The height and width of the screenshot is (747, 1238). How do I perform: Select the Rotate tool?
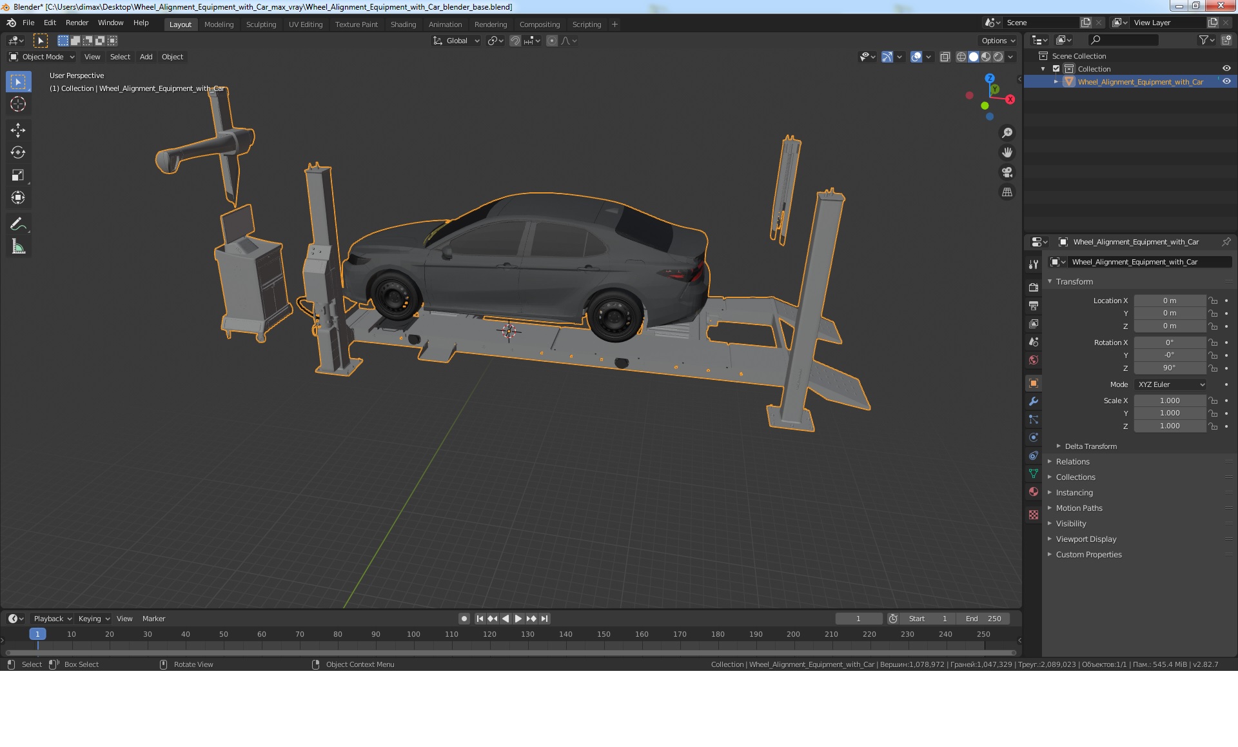click(18, 153)
